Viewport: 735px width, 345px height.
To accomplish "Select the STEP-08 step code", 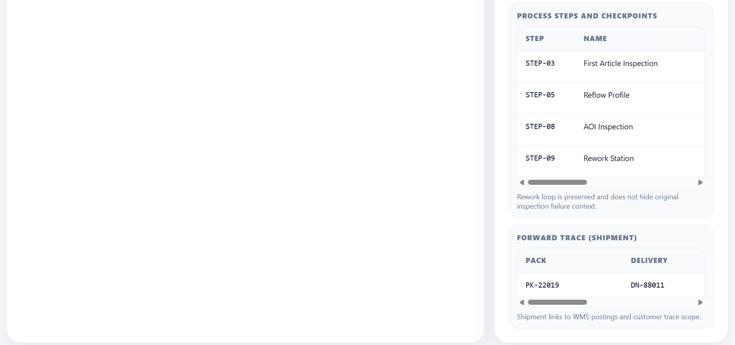I will (x=540, y=127).
